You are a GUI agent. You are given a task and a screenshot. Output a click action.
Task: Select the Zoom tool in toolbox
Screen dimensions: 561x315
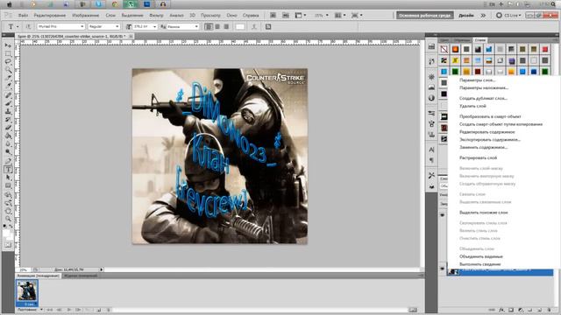pyautogui.click(x=8, y=219)
